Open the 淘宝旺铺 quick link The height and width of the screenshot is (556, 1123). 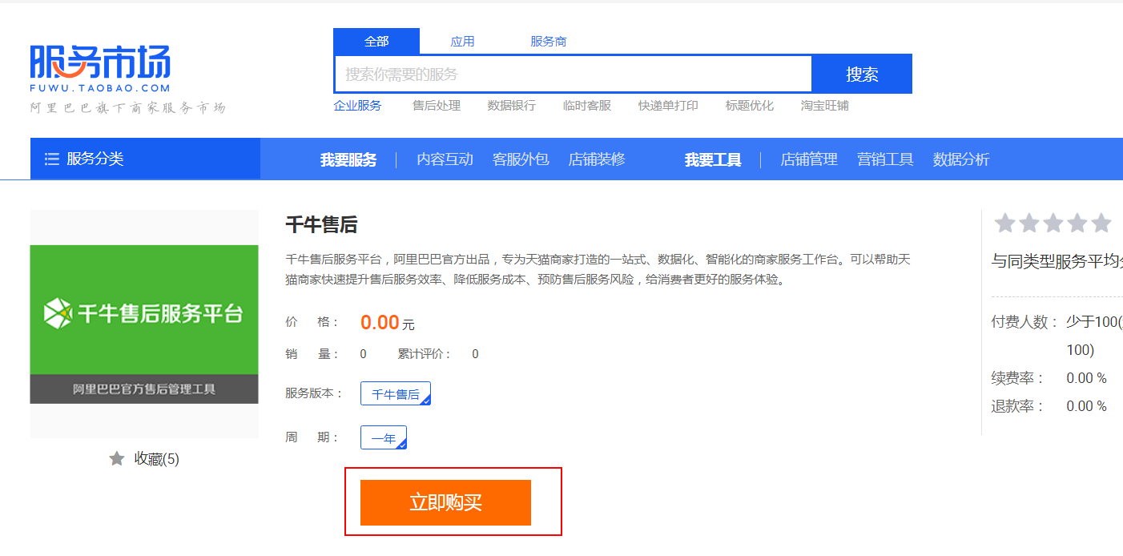(825, 106)
